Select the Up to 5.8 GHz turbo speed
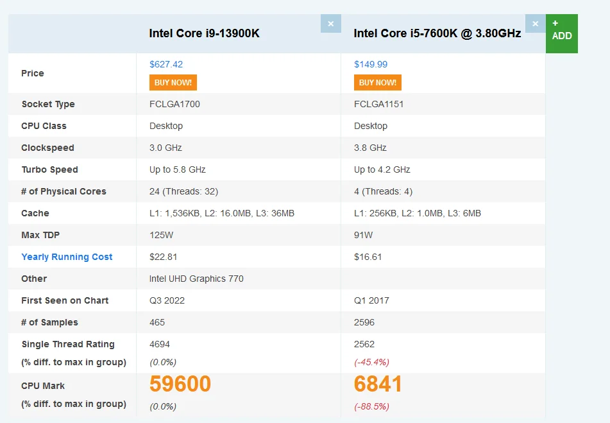610x423 pixels. tap(178, 169)
